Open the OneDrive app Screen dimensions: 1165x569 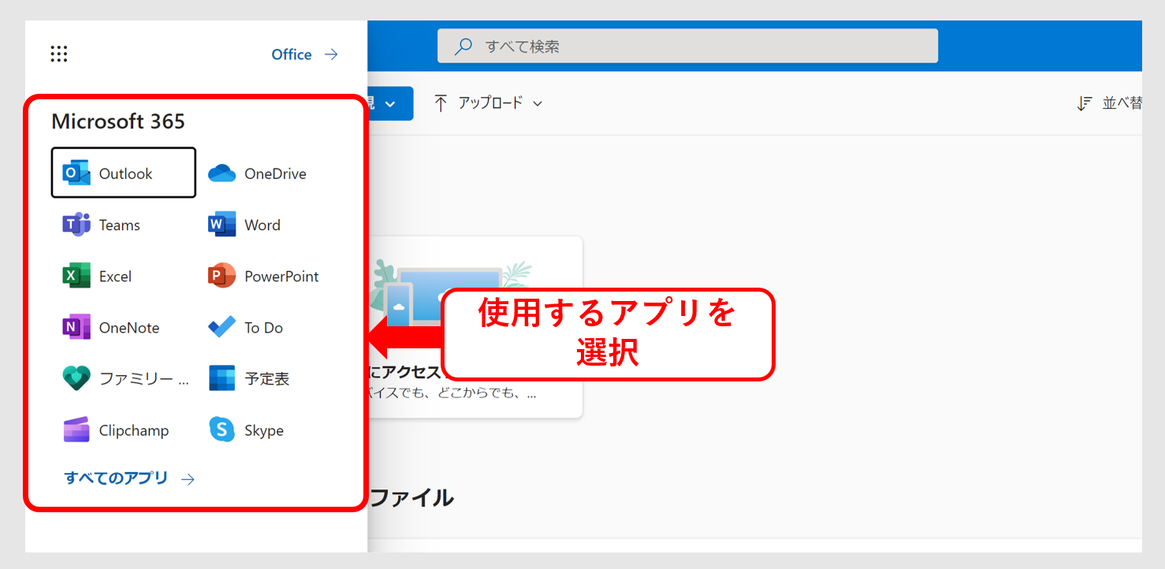tap(258, 173)
